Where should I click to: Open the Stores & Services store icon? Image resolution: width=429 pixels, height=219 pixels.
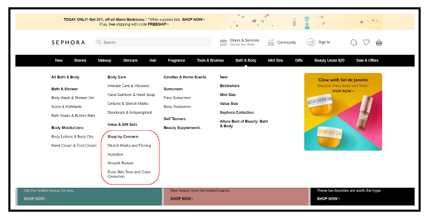click(x=223, y=42)
